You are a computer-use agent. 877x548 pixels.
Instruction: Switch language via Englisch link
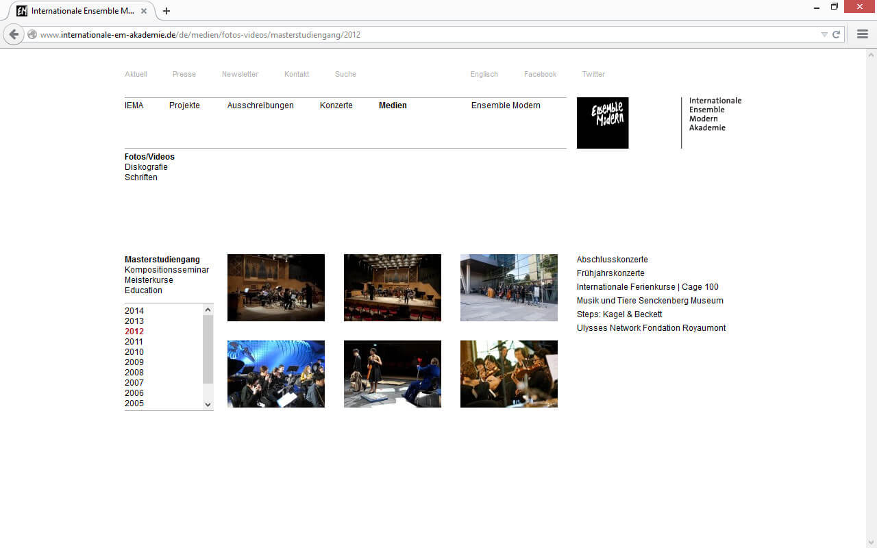[484, 74]
